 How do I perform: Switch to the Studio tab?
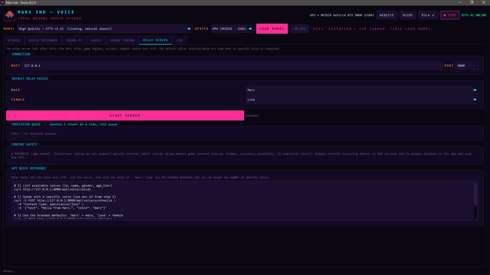click(x=14, y=40)
